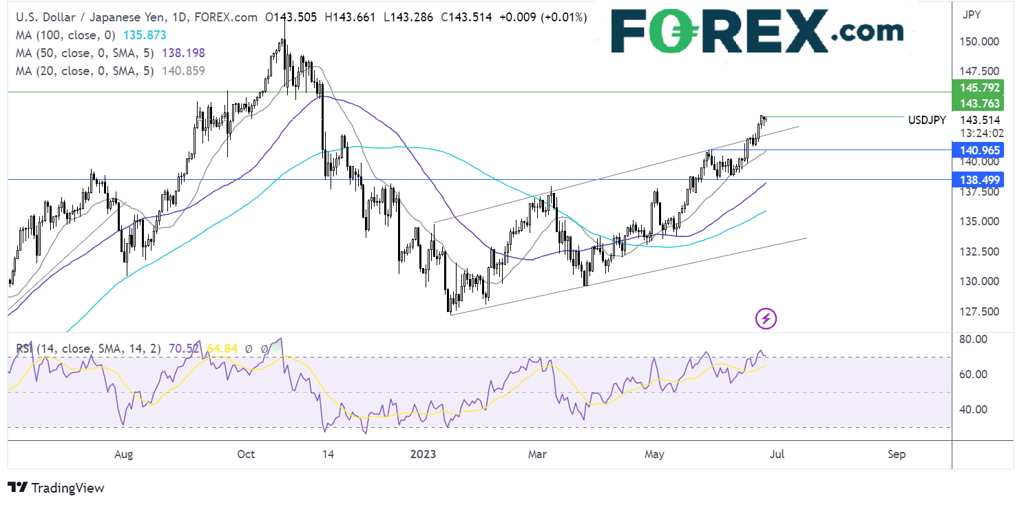Click 132.500 on the price axis
Image resolution: width=1024 pixels, height=505 pixels.
[980, 251]
